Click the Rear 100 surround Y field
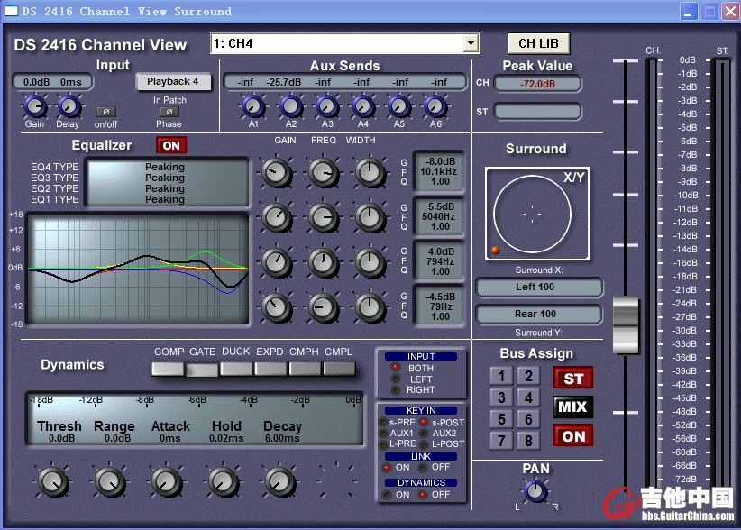The image size is (741, 530). point(539,314)
